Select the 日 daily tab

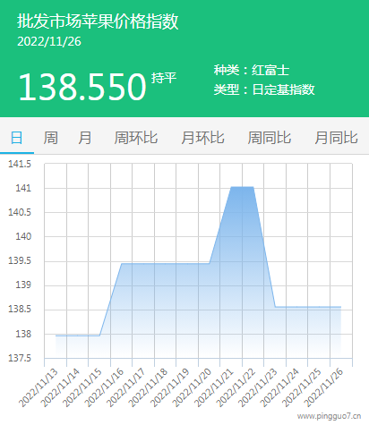pos(17,138)
